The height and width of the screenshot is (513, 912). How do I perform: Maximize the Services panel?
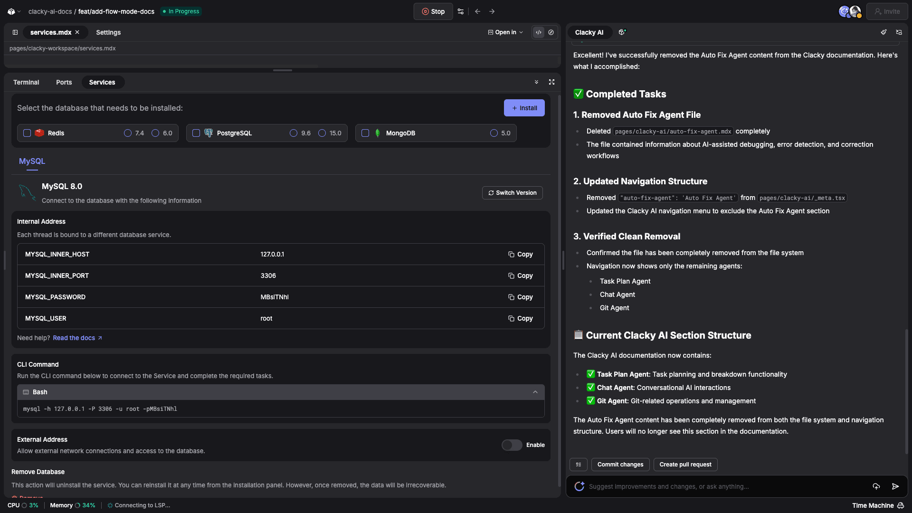point(551,82)
